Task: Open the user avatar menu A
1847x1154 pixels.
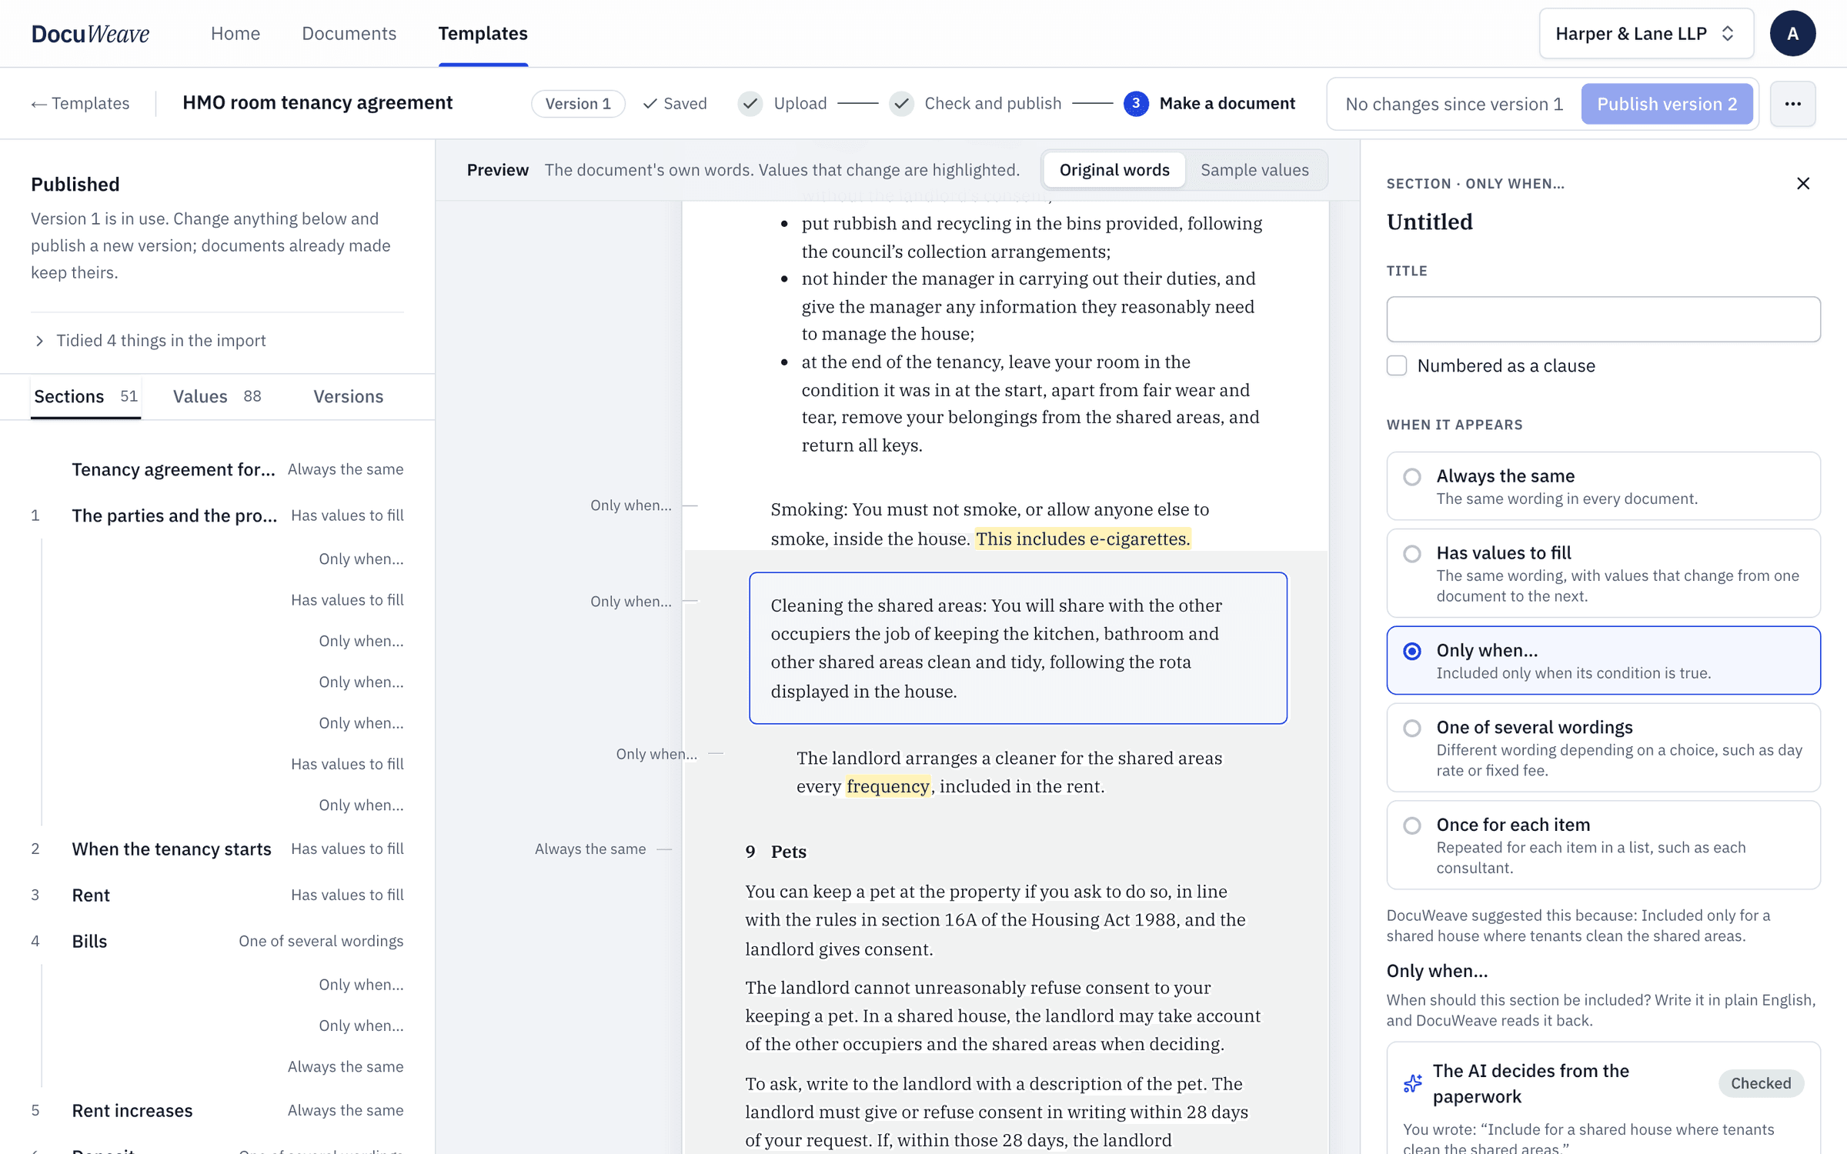Action: 1792,33
